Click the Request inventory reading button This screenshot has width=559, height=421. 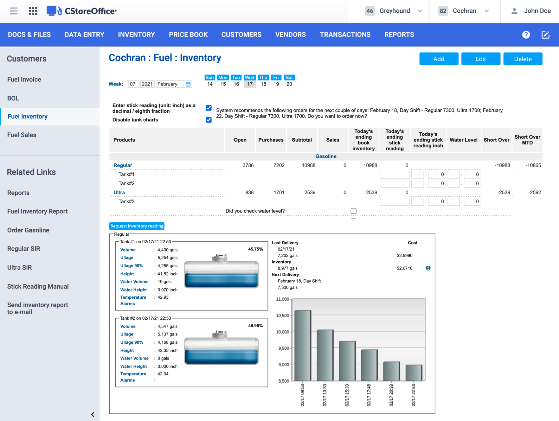137,226
